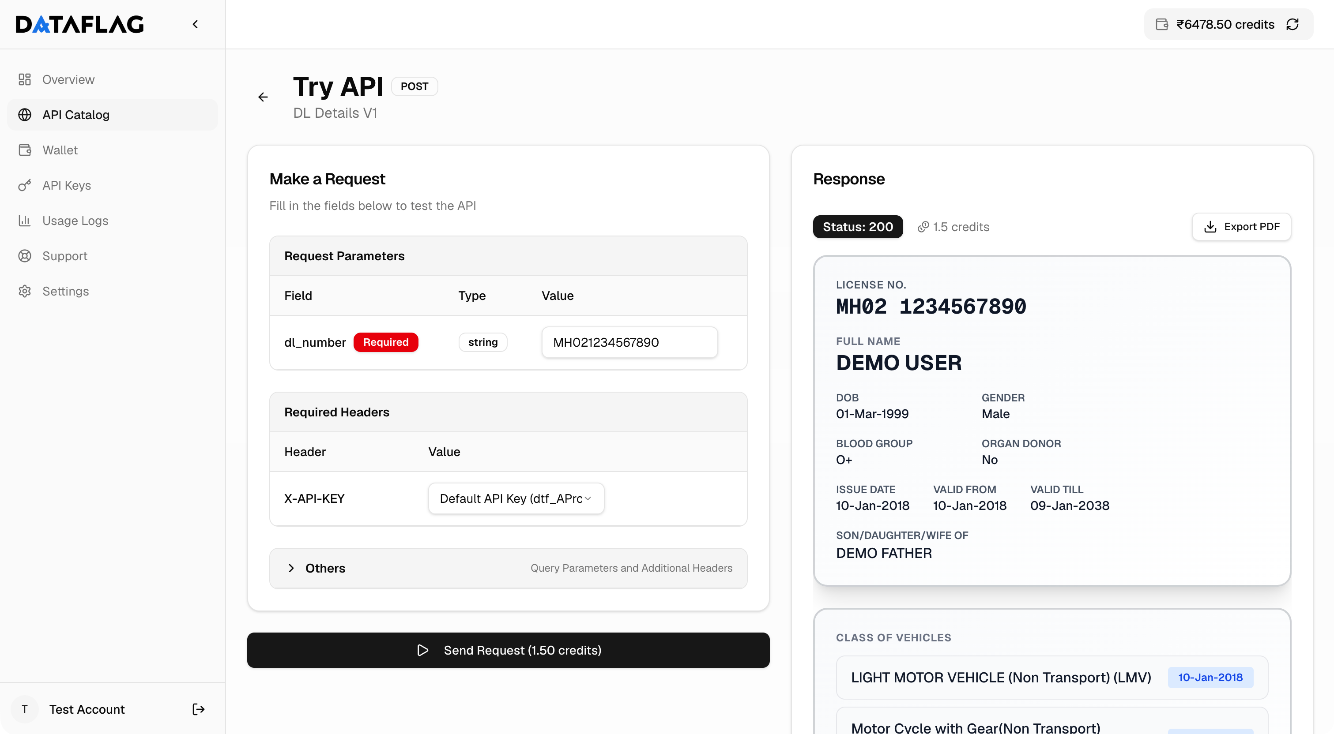
Task: Open the API Catalog menu item
Action: (x=113, y=114)
